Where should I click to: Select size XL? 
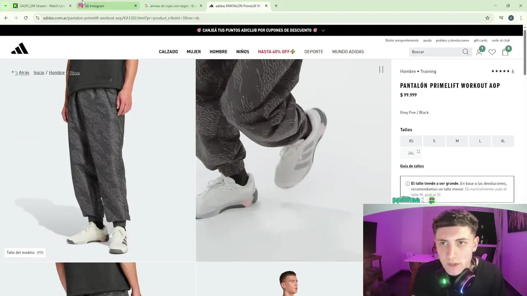[503, 141]
